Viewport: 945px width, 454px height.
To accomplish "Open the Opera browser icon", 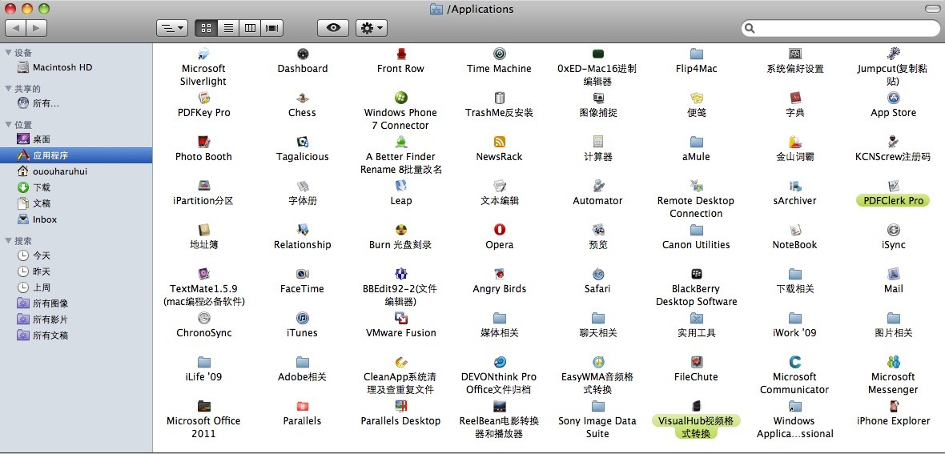I will (499, 231).
